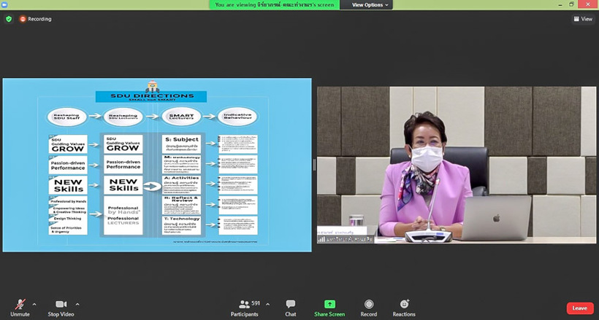Open Reactions menu
599x320 pixels.
pos(404,308)
